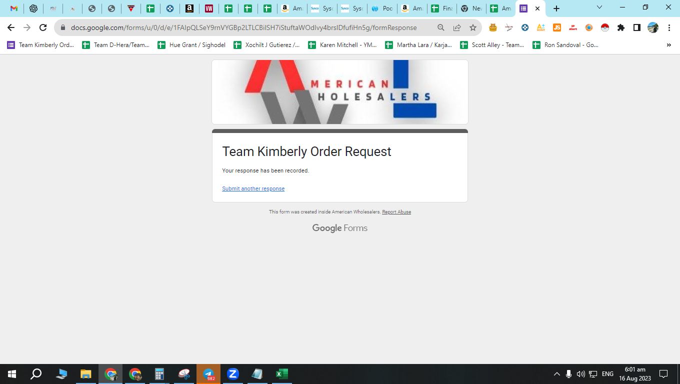Open Team D-Hera/Team bookmark
Viewport: 680px width, 384px height.
[116, 45]
